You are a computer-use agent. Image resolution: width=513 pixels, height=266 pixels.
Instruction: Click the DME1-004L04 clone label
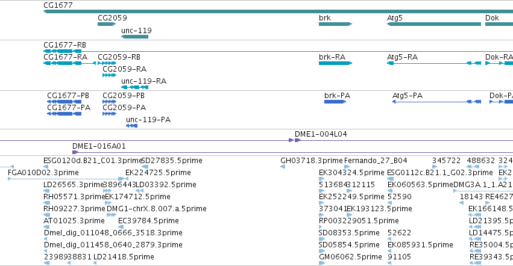coord(321,134)
